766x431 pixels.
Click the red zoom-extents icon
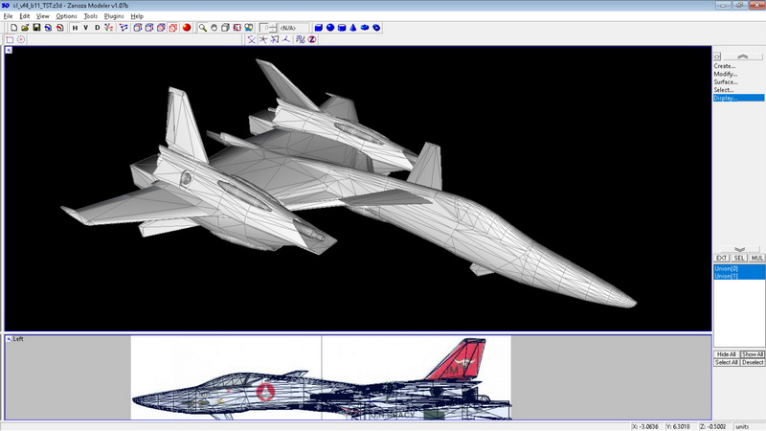pos(237,28)
